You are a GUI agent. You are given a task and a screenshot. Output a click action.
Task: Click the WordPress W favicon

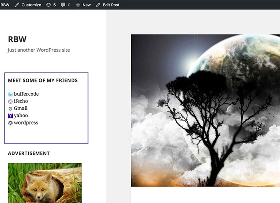pyautogui.click(x=10, y=123)
